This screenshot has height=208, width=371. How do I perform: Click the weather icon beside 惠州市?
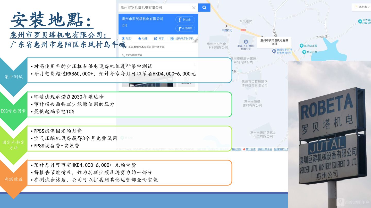(x=356, y=7)
